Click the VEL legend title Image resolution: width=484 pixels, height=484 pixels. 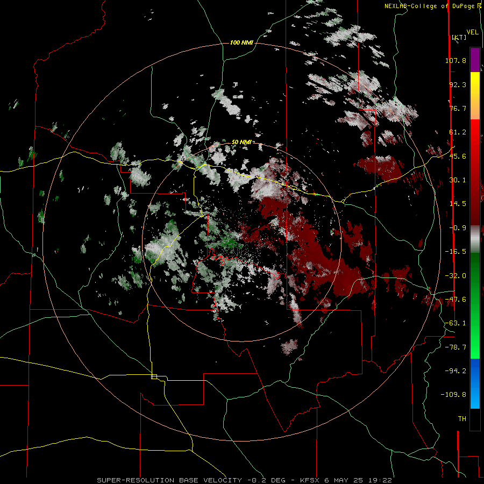pyautogui.click(x=473, y=32)
